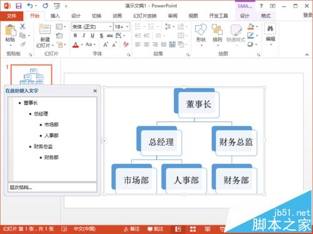Click the Undo arrow icon
This screenshot has width=313, height=234.
(30, 6)
